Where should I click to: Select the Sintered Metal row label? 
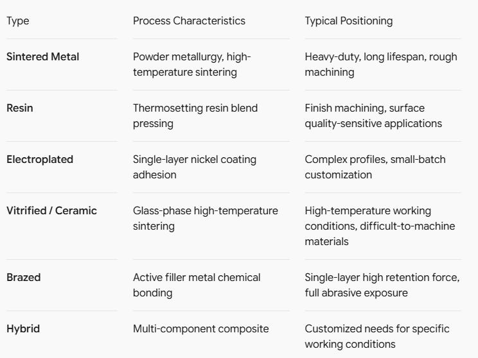(x=42, y=56)
